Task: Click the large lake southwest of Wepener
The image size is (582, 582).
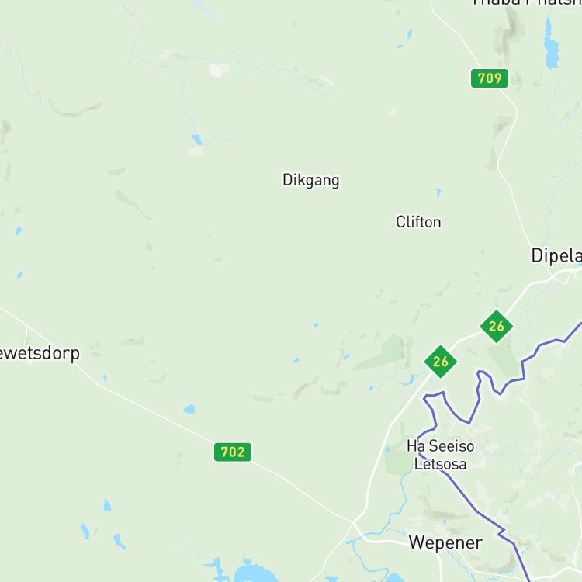Action: tap(255, 572)
